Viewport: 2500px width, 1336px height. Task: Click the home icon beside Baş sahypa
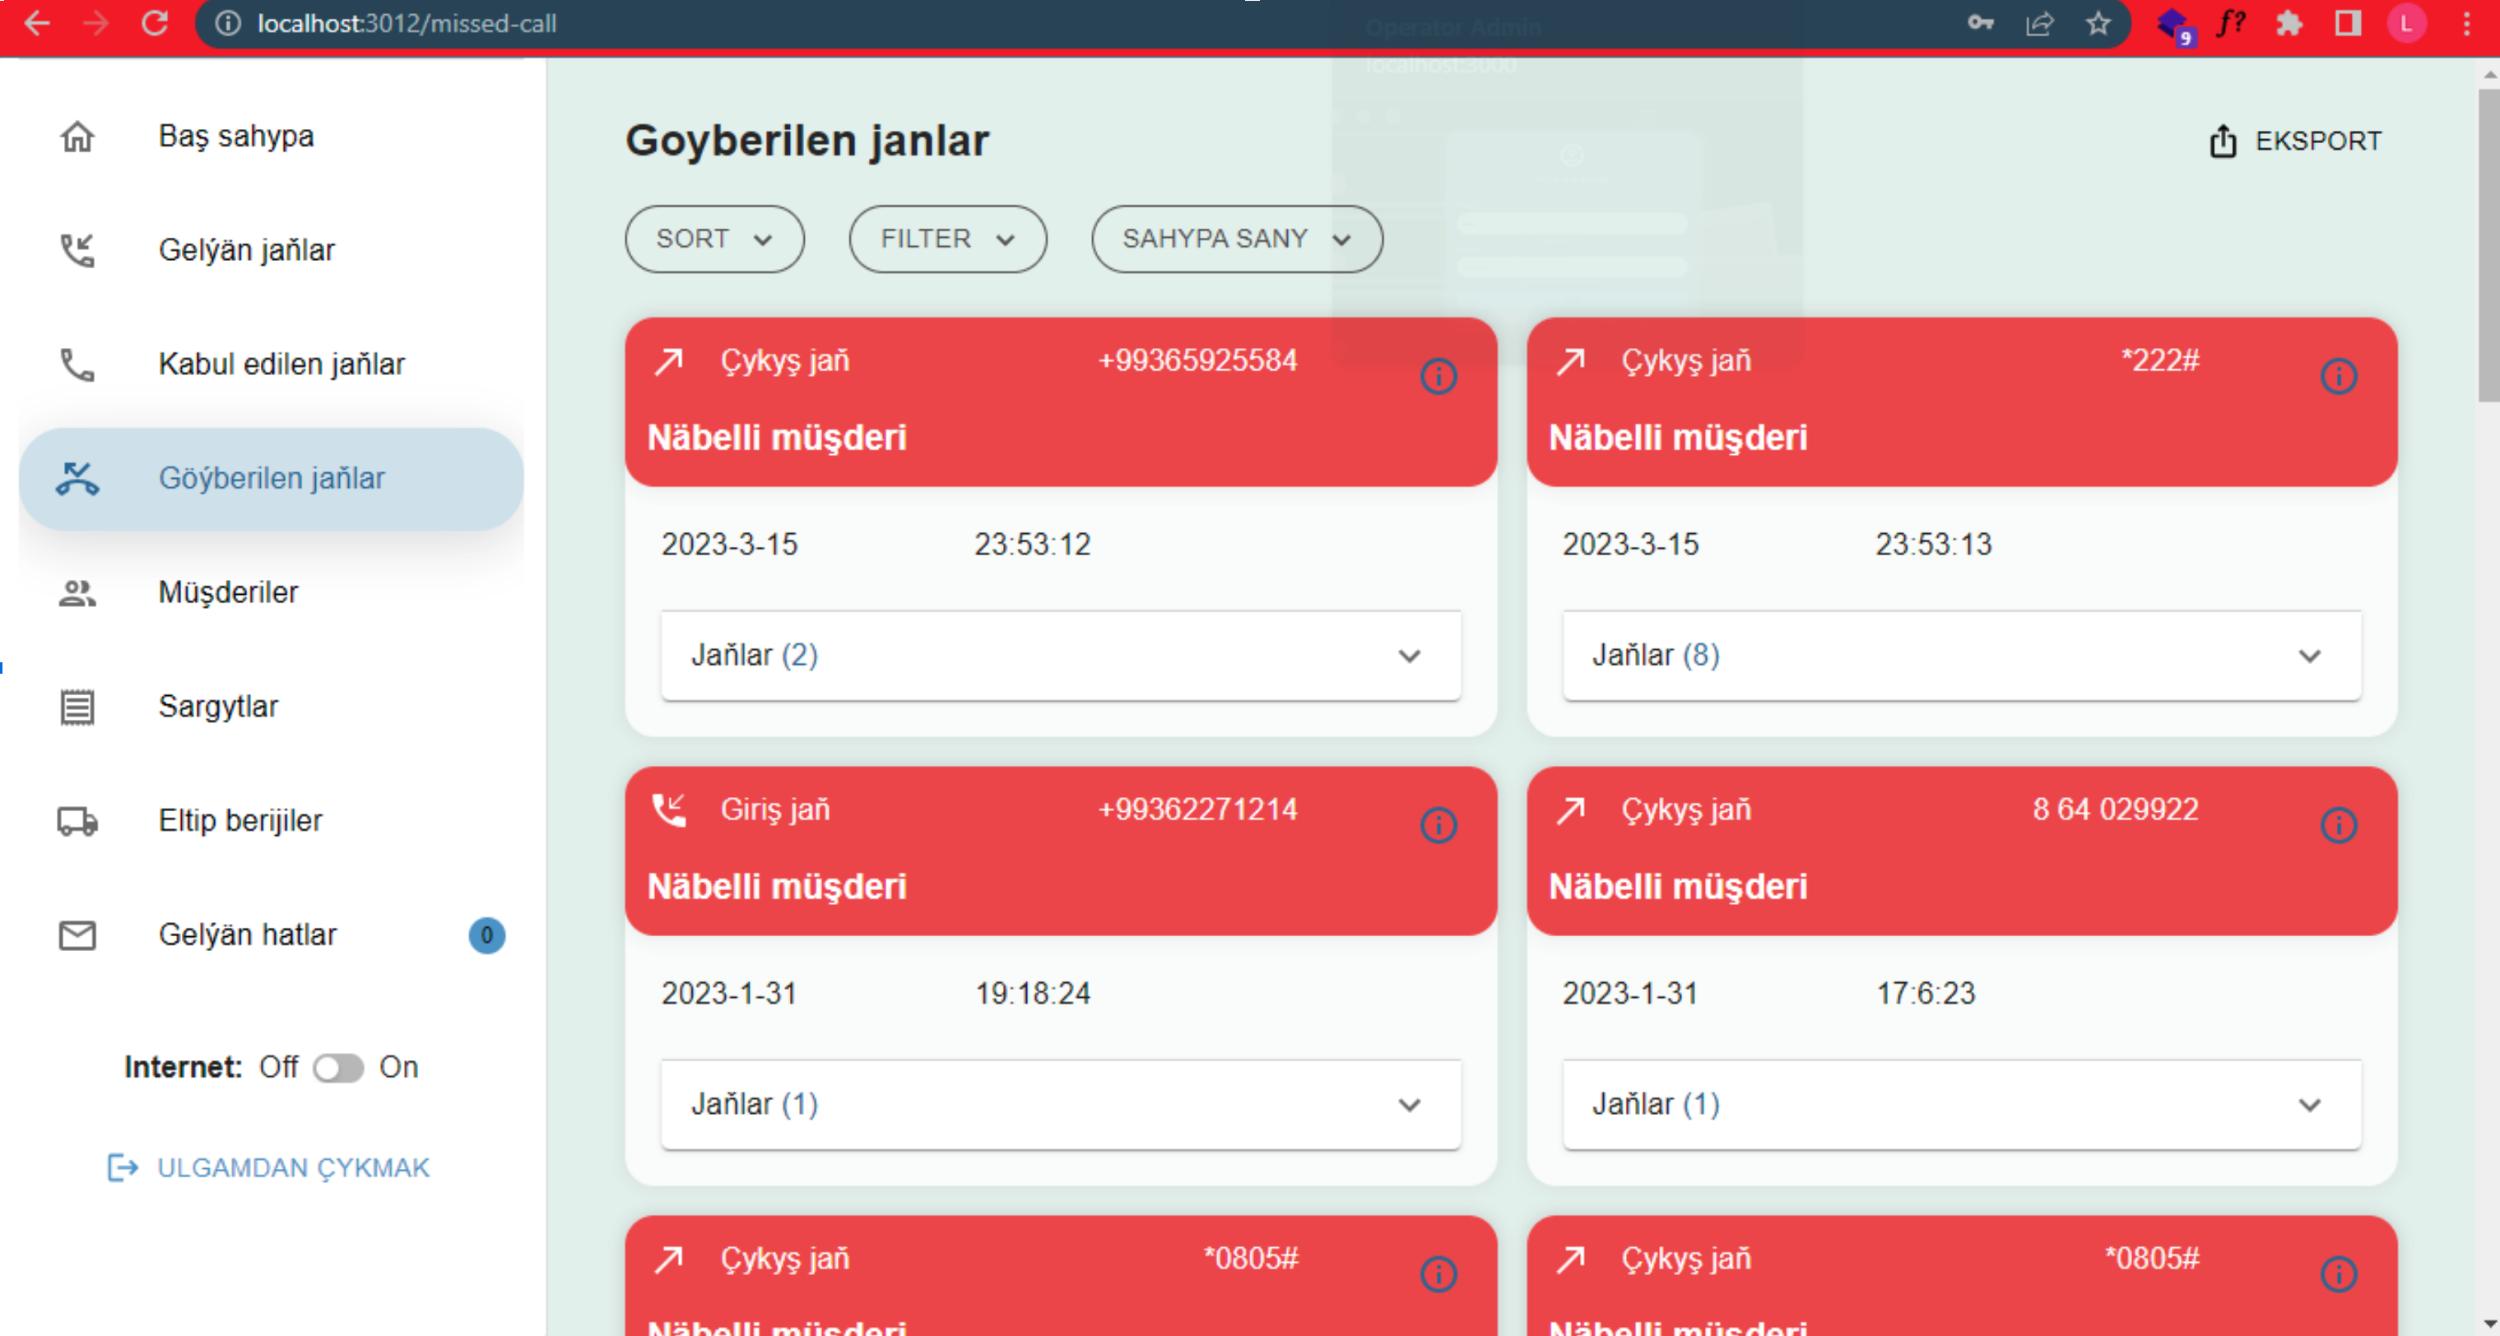tap(77, 137)
